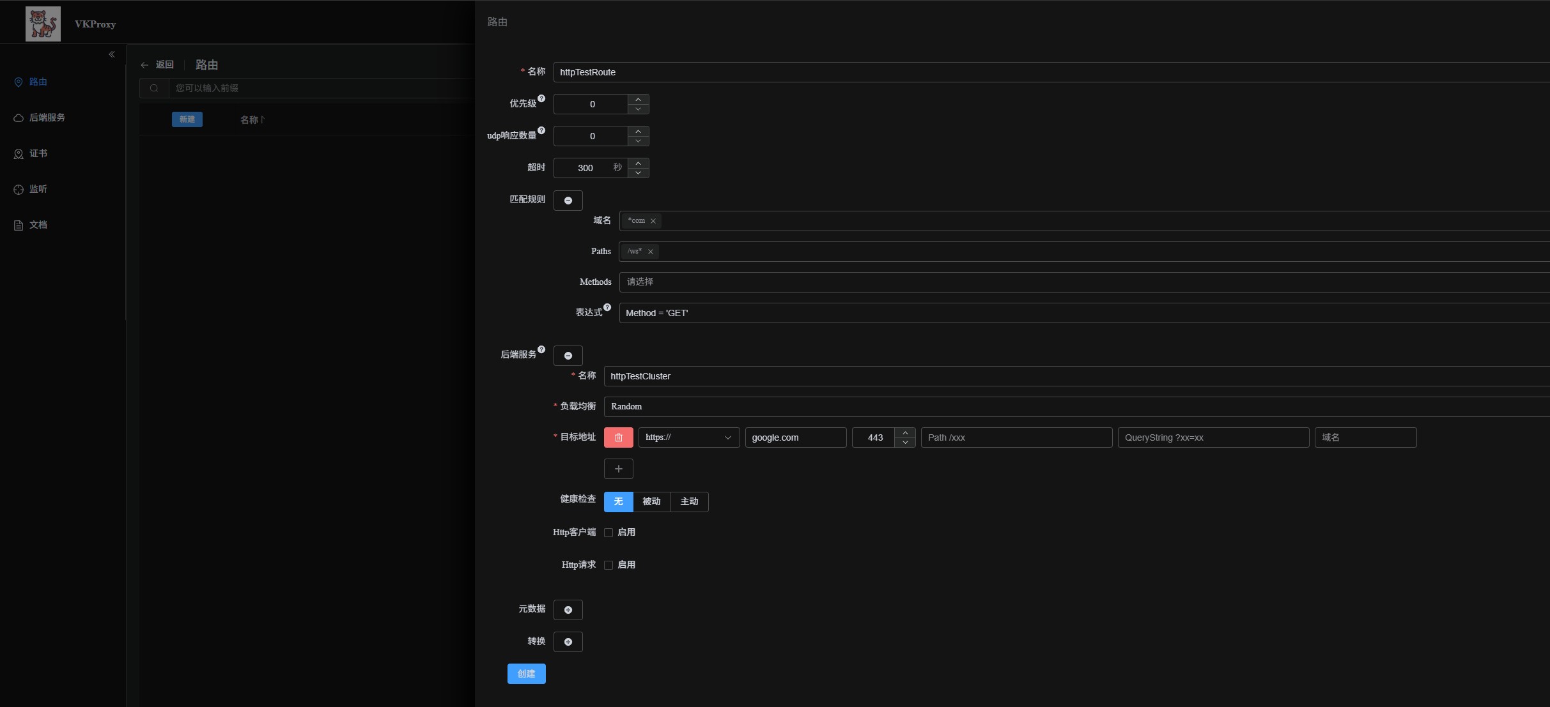Click the 创建 submit button
Screen dimensions: 1550x707
[527, 674]
